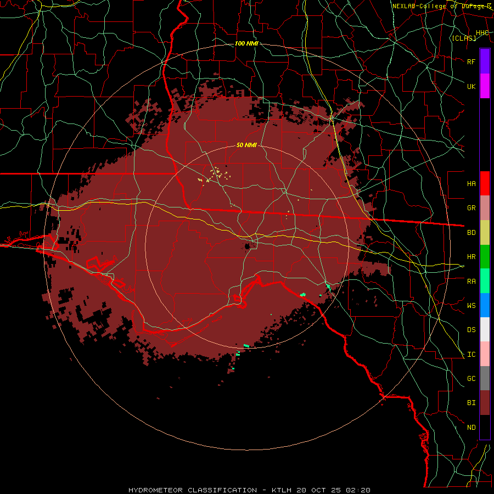Click the 20 OCT 25 date text
This screenshot has width=494, height=494.
pyautogui.click(x=318, y=490)
